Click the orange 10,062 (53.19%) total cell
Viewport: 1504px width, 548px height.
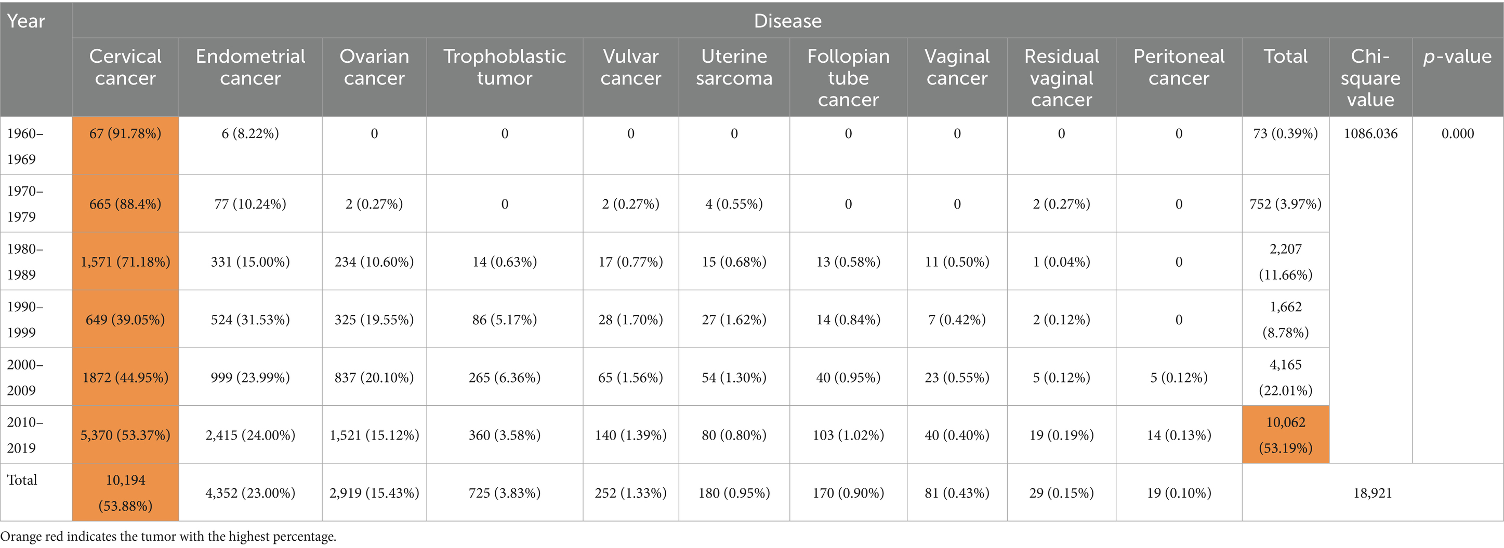pyautogui.click(x=1285, y=435)
